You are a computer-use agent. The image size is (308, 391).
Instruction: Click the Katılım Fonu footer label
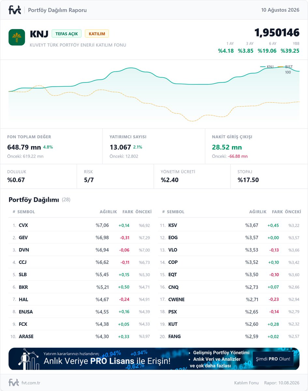click(x=246, y=383)
